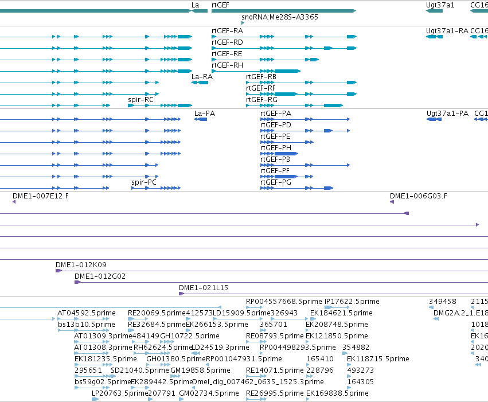The width and height of the screenshot is (488, 402).
Task: Click the Ugt37a1 gene label
Action: [440, 5]
